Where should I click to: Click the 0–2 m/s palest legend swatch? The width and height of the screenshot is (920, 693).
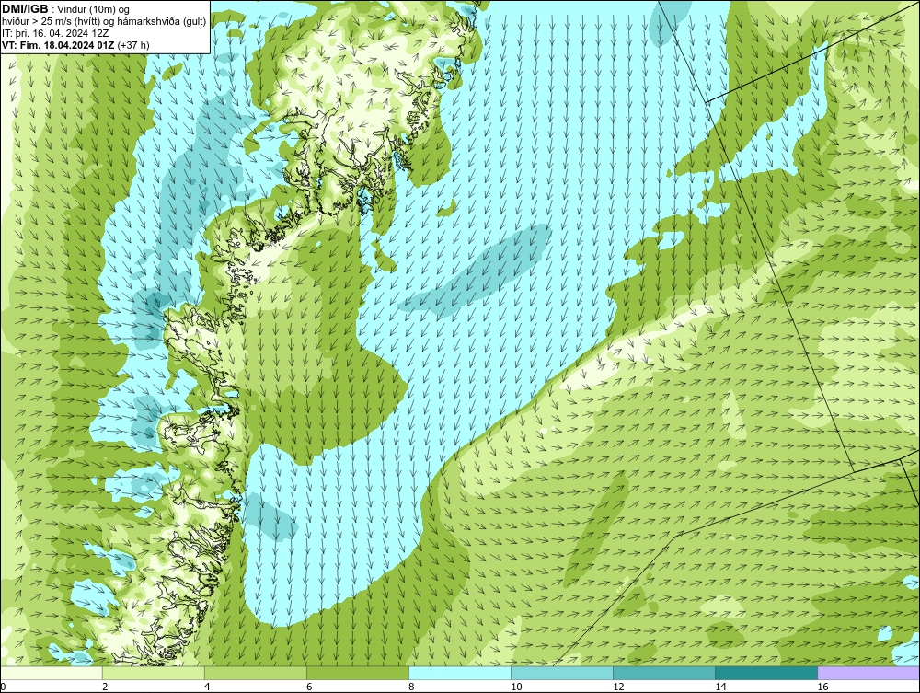tap(52, 673)
